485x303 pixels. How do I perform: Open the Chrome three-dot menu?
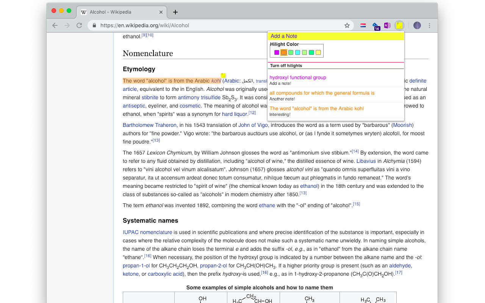429,25
